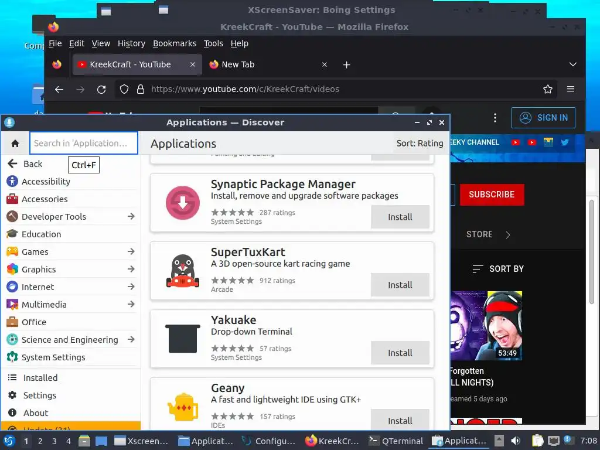Open Firefox Help menu
The width and height of the screenshot is (600, 450).
point(239,43)
